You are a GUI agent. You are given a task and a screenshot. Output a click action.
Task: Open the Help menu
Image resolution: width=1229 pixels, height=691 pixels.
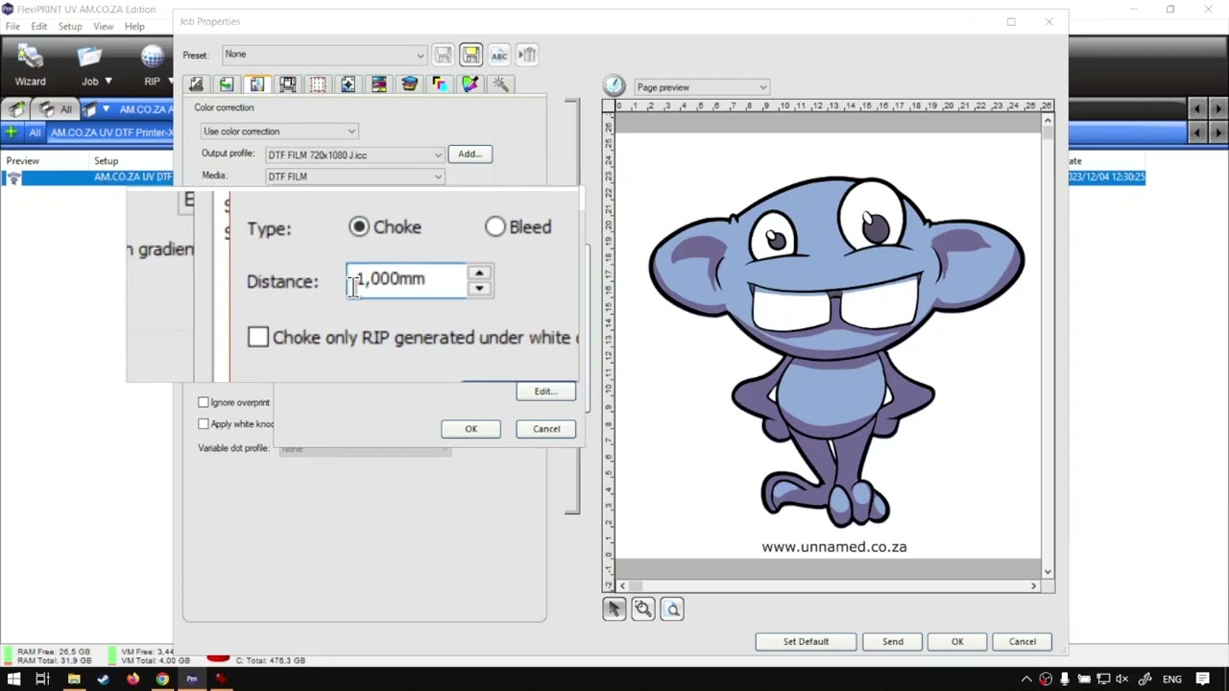point(134,26)
